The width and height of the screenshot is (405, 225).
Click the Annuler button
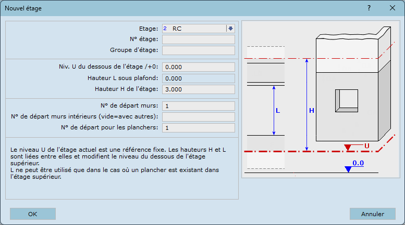coord(372,214)
